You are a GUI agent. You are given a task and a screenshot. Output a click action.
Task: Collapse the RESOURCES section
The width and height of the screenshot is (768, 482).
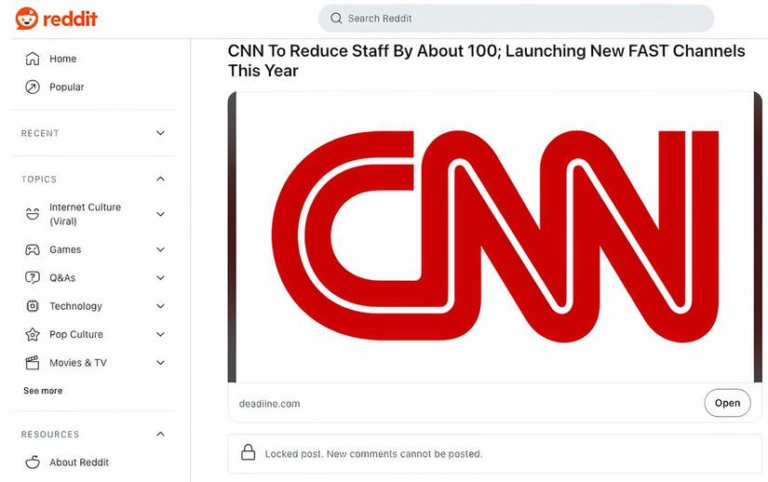click(160, 434)
